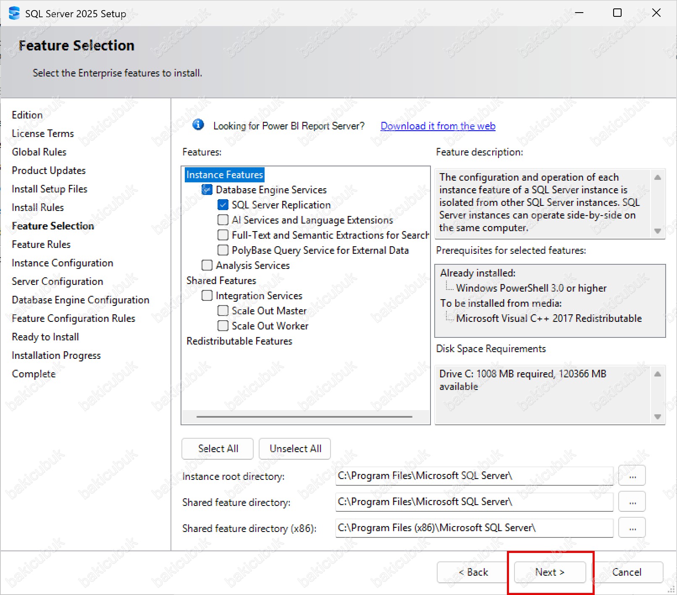Enable AI Services and Language Extensions
Image resolution: width=677 pixels, height=595 pixels.
point(223,220)
